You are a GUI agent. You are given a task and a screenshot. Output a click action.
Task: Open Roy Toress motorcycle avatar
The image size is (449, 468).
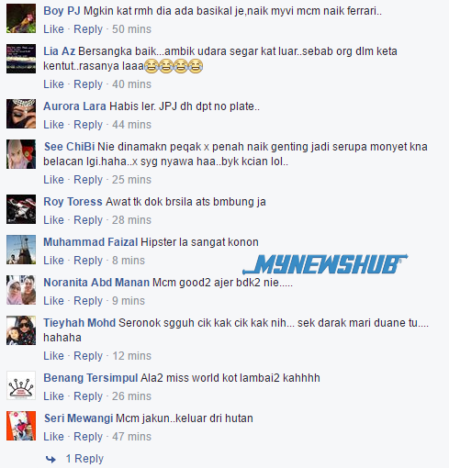tap(21, 209)
